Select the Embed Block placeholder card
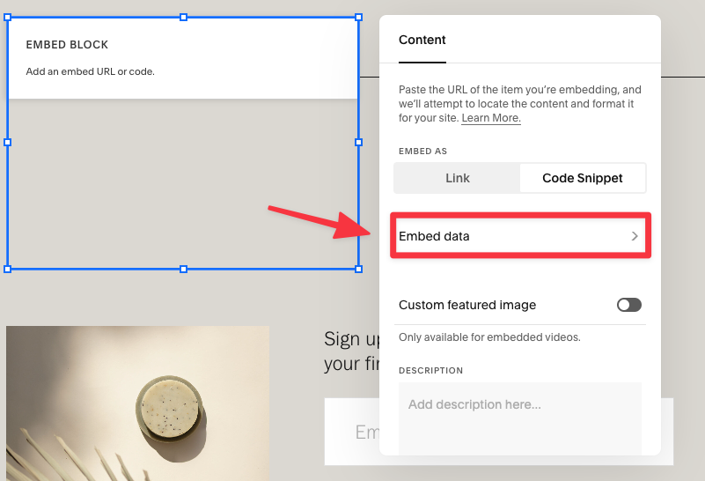Screen dimensions: 705x481 tap(183, 58)
